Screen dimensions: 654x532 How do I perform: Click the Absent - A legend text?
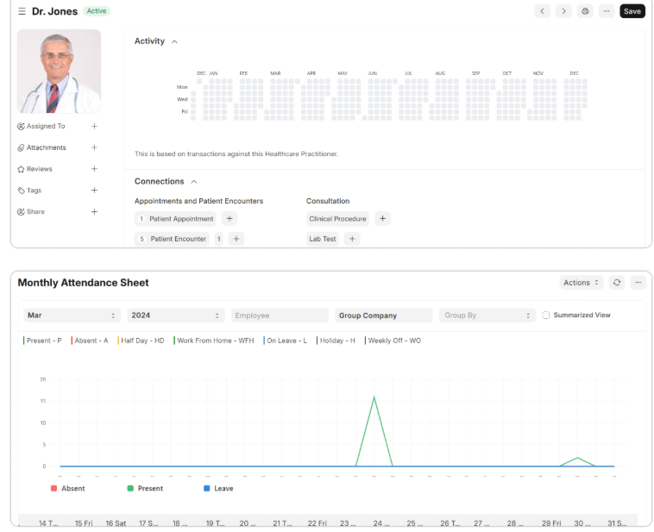91,341
